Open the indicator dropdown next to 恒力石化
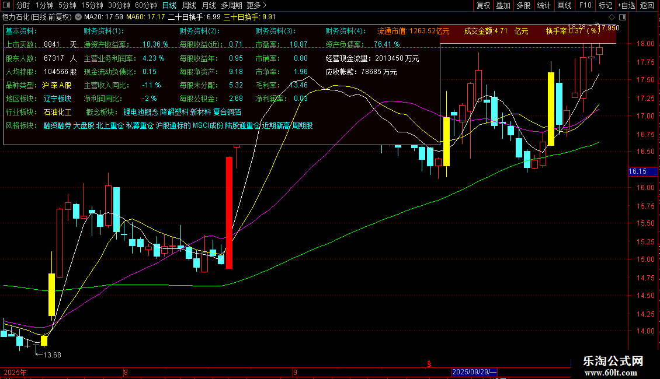 coord(78,17)
